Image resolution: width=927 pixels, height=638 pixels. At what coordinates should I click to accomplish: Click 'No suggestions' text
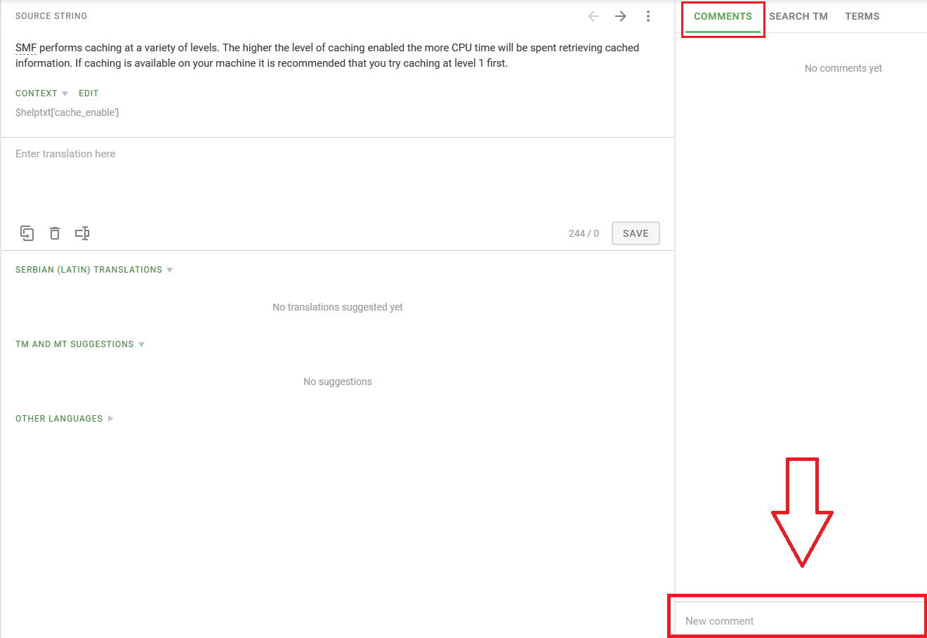point(338,382)
